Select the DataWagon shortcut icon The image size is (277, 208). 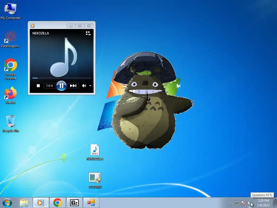(x=11, y=39)
